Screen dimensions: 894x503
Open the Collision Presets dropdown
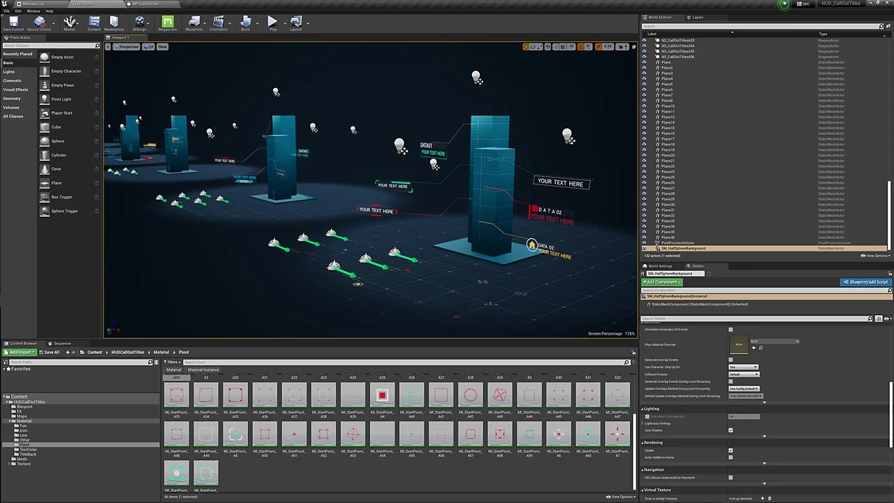click(x=743, y=374)
